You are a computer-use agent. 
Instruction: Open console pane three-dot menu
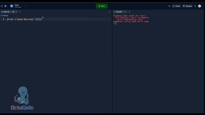tap(201, 12)
